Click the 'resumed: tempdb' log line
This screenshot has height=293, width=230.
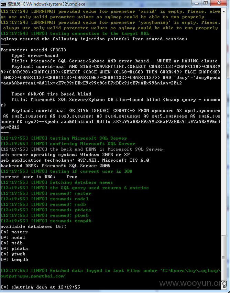pyautogui.click(x=46, y=221)
